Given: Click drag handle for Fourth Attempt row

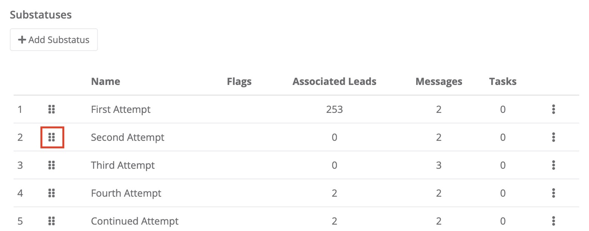Looking at the screenshot, I should pos(52,193).
